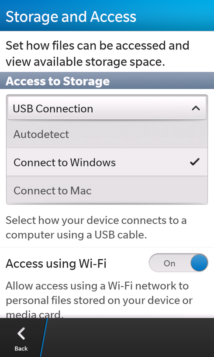
Task: Click the "On" text inside the switch
Action: click(169, 263)
